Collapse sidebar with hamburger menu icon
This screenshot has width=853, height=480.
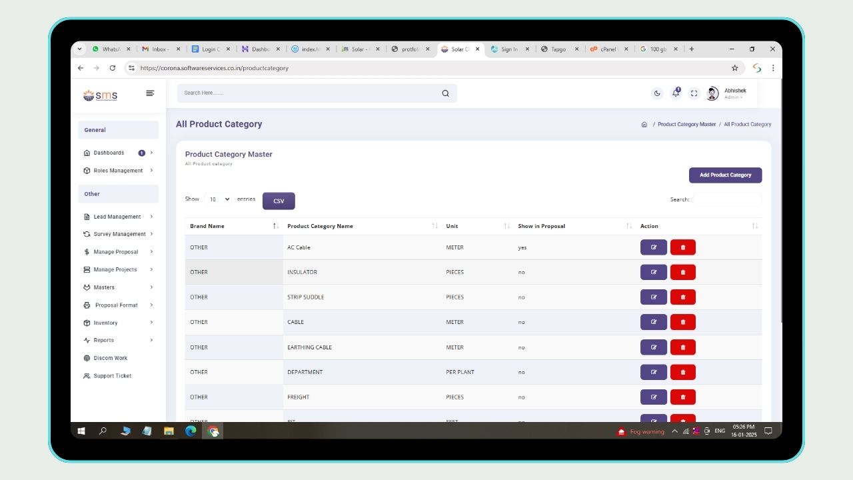tap(150, 93)
